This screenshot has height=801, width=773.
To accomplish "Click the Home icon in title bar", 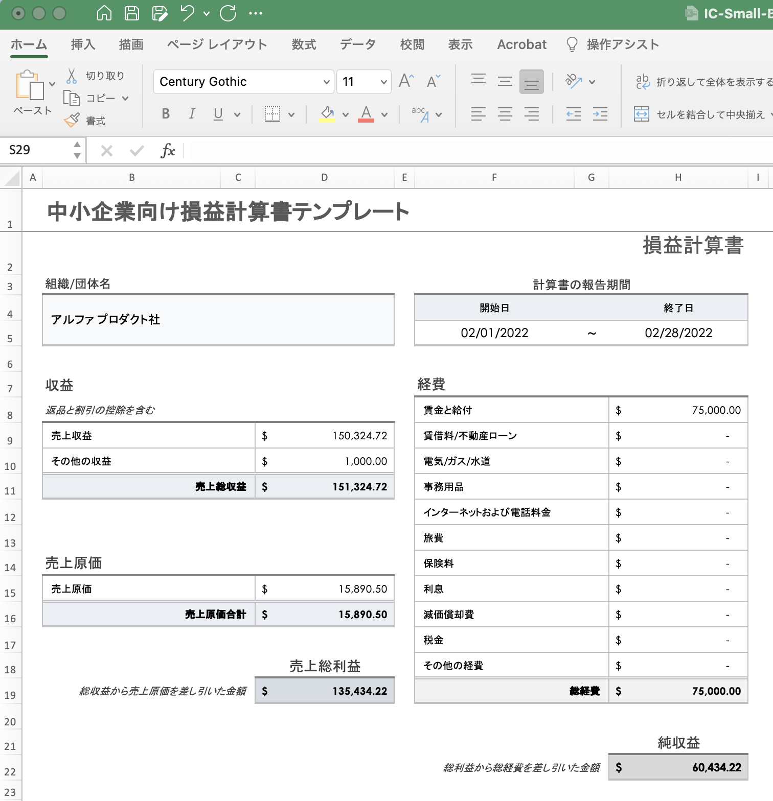I will coord(104,13).
